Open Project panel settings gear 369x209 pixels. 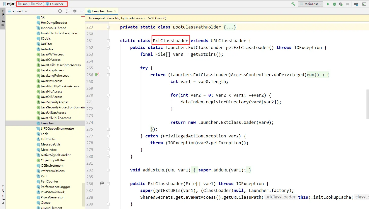pos(75,11)
